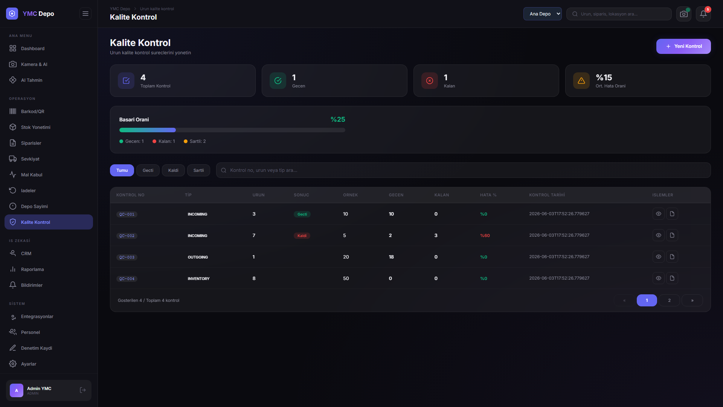The width and height of the screenshot is (723, 407).
Task: View details of QC-003 with eye icon
Action: click(x=659, y=257)
